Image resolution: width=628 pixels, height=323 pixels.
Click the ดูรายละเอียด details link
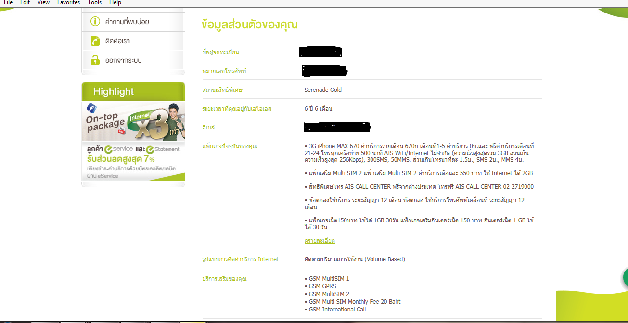click(x=320, y=240)
